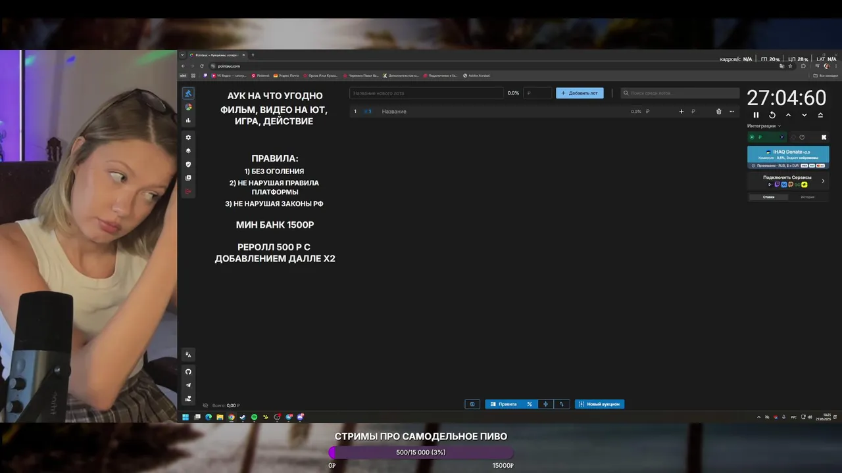Open the layers icon in sidebar
842x473 pixels.
pyautogui.click(x=188, y=151)
